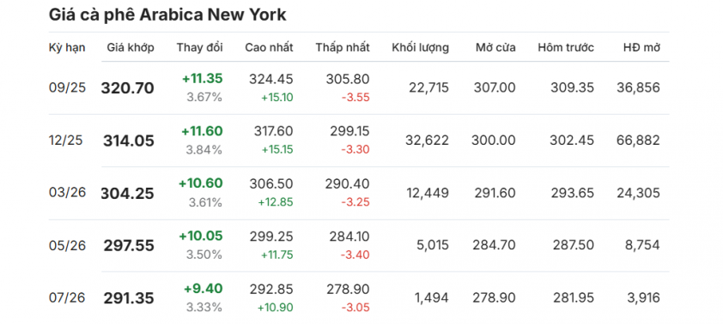Image resolution: width=723 pixels, height=324 pixels.
Task: Select the Hôm trước column header
Action: pos(566,47)
